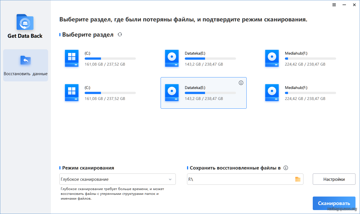Expand scan mode list using chevron arrow
Viewport: 360px width, 214px height.
(170, 179)
